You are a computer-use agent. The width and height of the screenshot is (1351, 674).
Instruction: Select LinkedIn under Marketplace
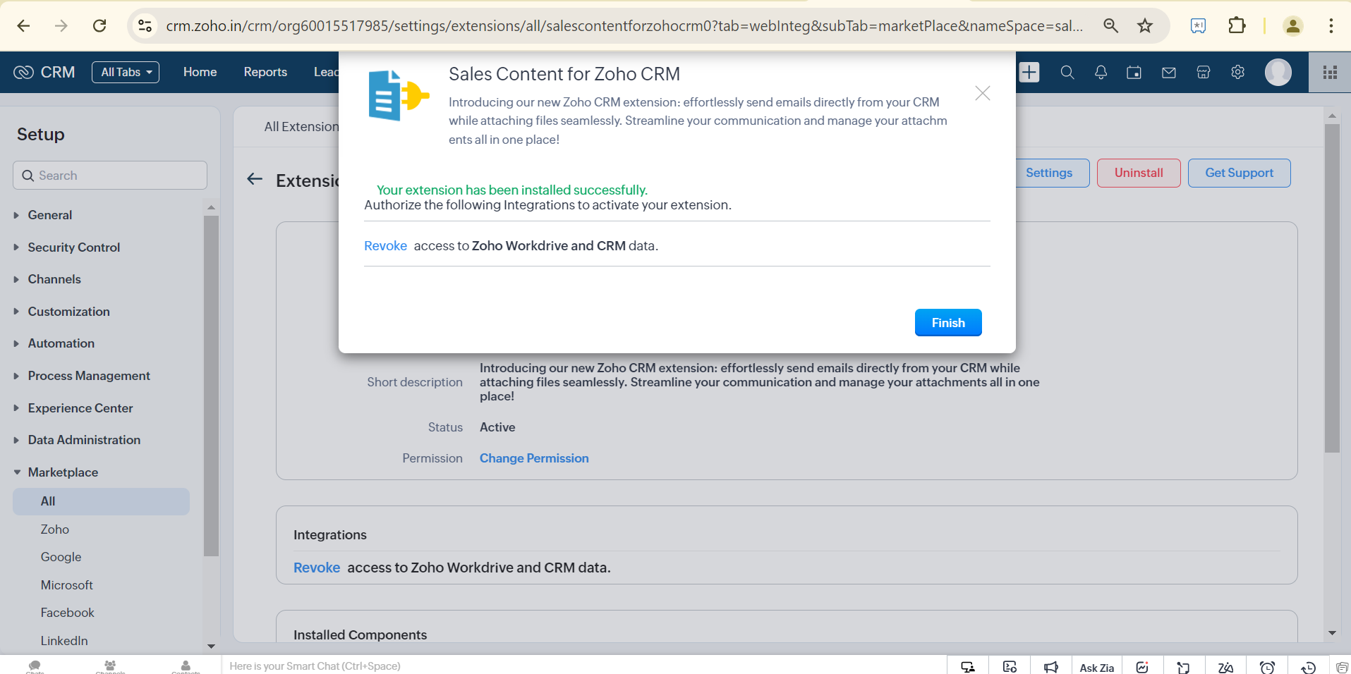coord(64,641)
